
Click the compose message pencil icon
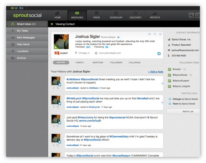pos(198,15)
